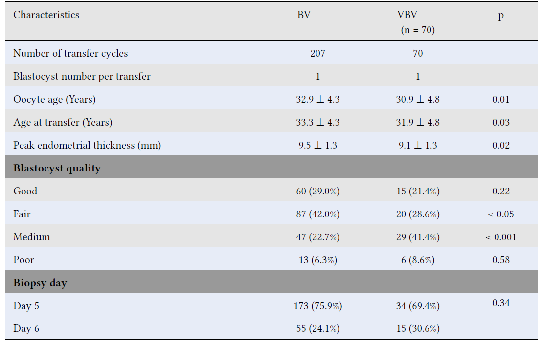Image resolution: width=542 pixels, height=342 pixels.
Task: Select the Medium VBV cell 29 (41.4%)
Action: pos(417,237)
